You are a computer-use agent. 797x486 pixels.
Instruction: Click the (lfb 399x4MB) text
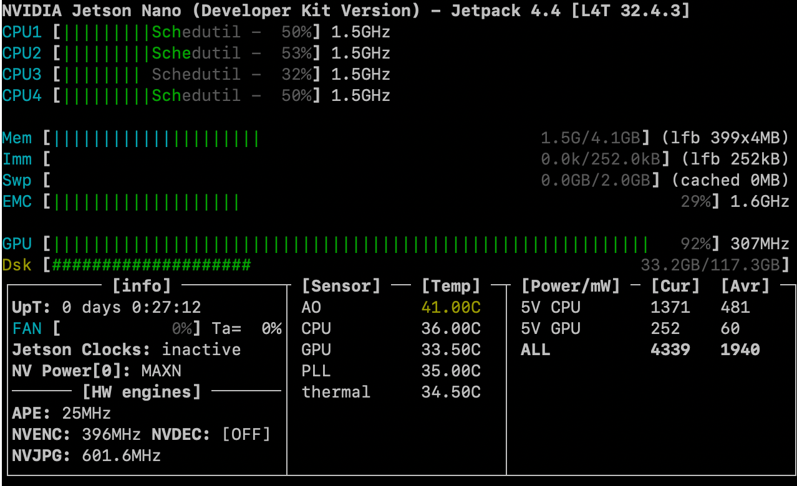[725, 138]
